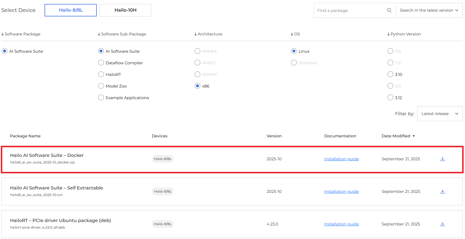Screen dimensions: 465x239
Task: Click the Find a package search field
Action: pyautogui.click(x=350, y=10)
